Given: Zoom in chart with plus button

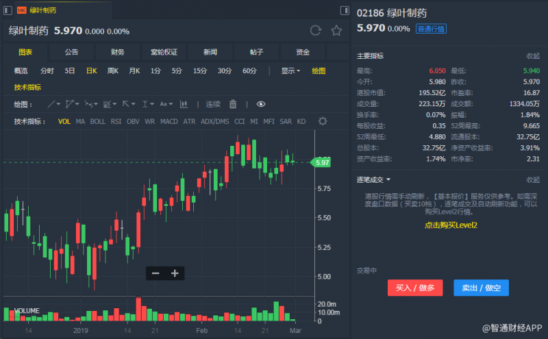Looking at the screenshot, I should (175, 273).
